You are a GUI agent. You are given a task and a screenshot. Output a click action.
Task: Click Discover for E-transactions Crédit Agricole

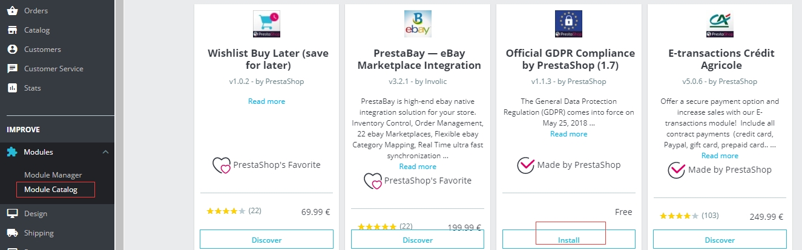click(x=720, y=240)
